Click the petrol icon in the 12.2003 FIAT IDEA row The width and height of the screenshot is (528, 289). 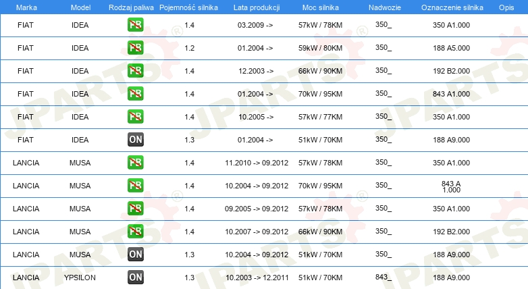[x=135, y=71]
